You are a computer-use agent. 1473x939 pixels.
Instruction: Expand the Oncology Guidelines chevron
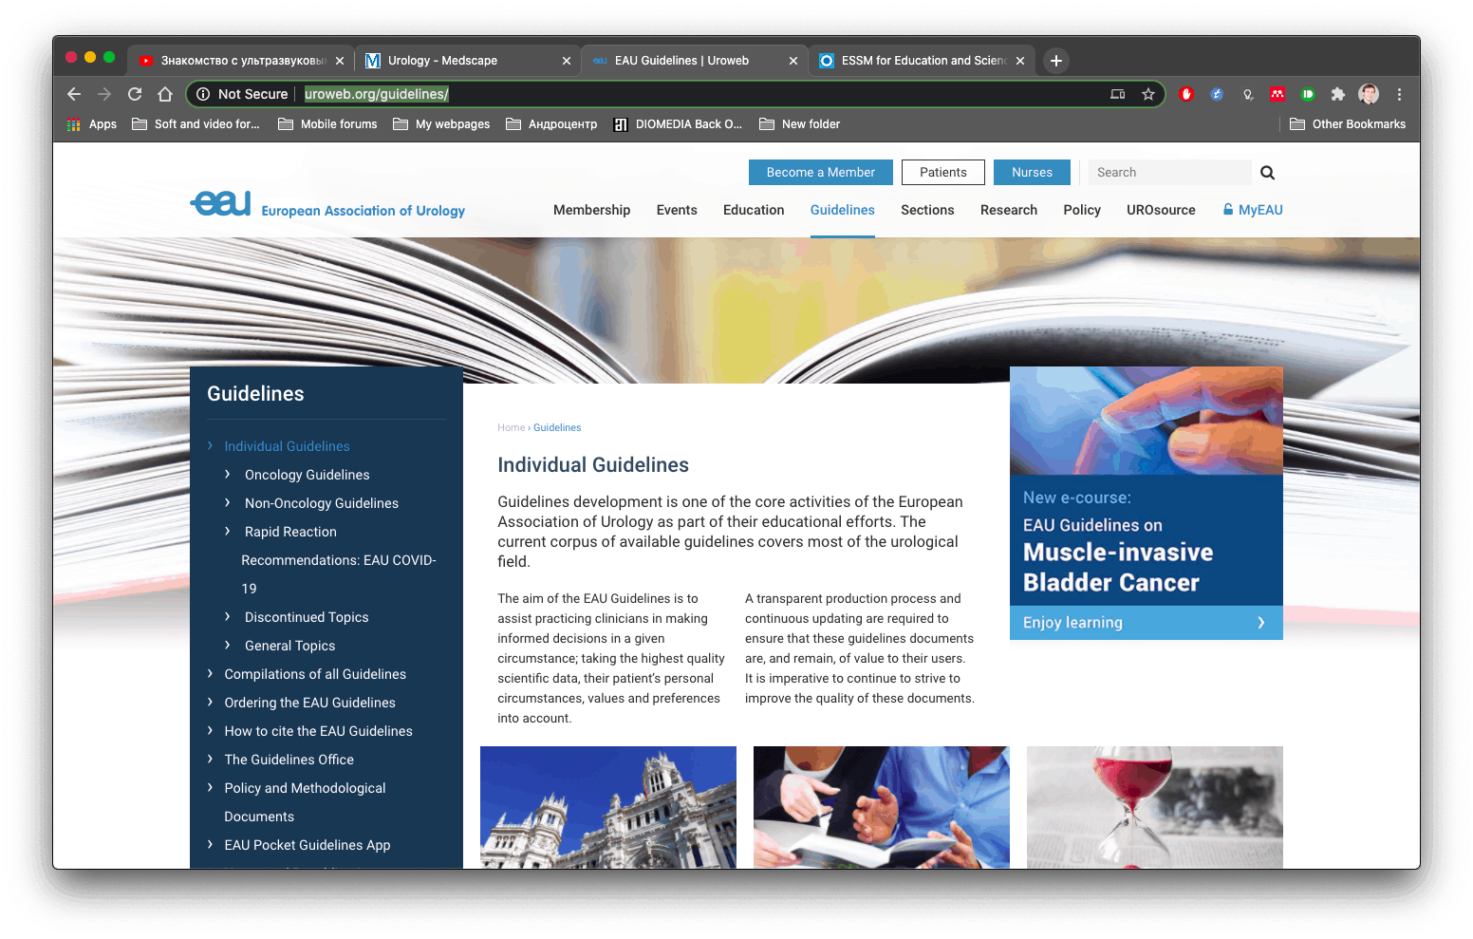tap(228, 474)
